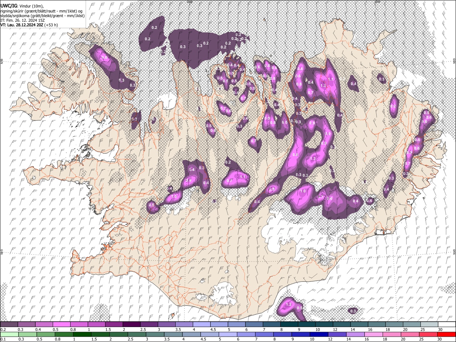Pick upper legend swatch between 1 and 1.5
Screen dimensions: 456x342
[x=97, y=324]
